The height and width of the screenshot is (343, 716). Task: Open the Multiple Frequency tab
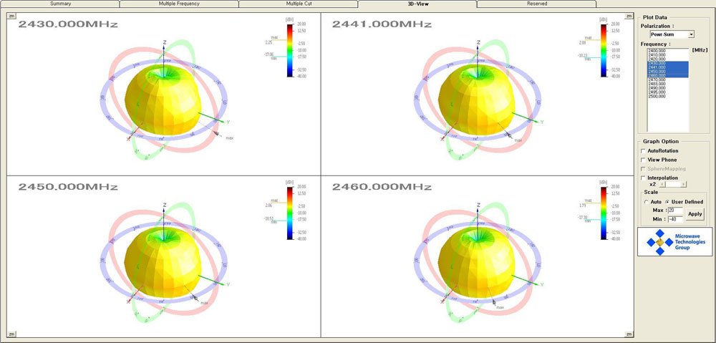(x=179, y=4)
